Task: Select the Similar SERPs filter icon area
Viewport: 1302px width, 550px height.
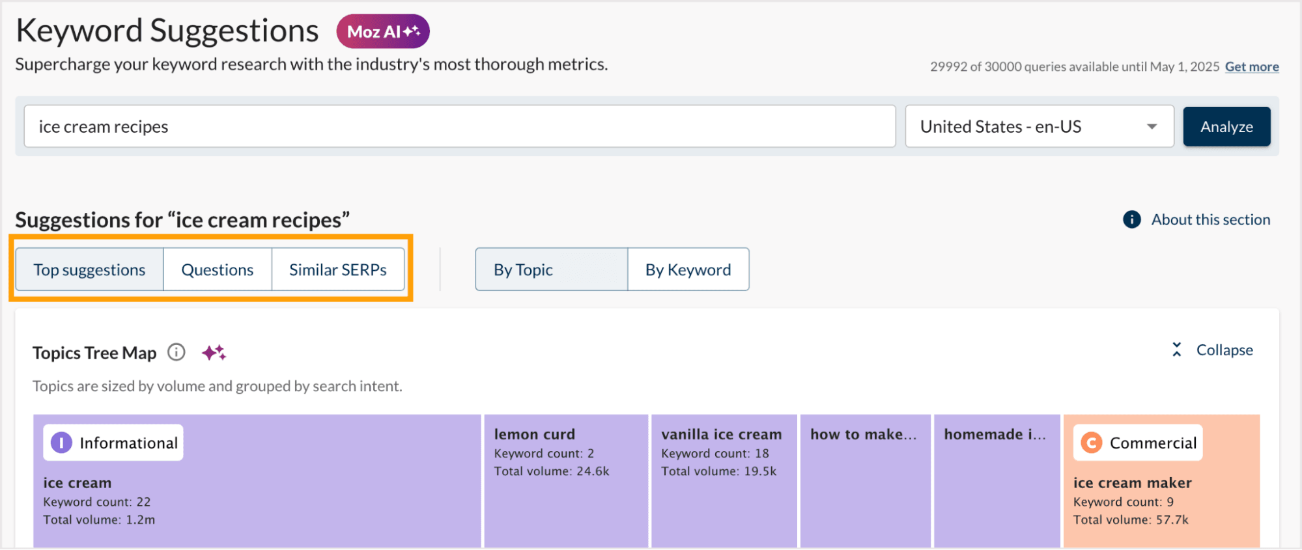Action: point(337,269)
